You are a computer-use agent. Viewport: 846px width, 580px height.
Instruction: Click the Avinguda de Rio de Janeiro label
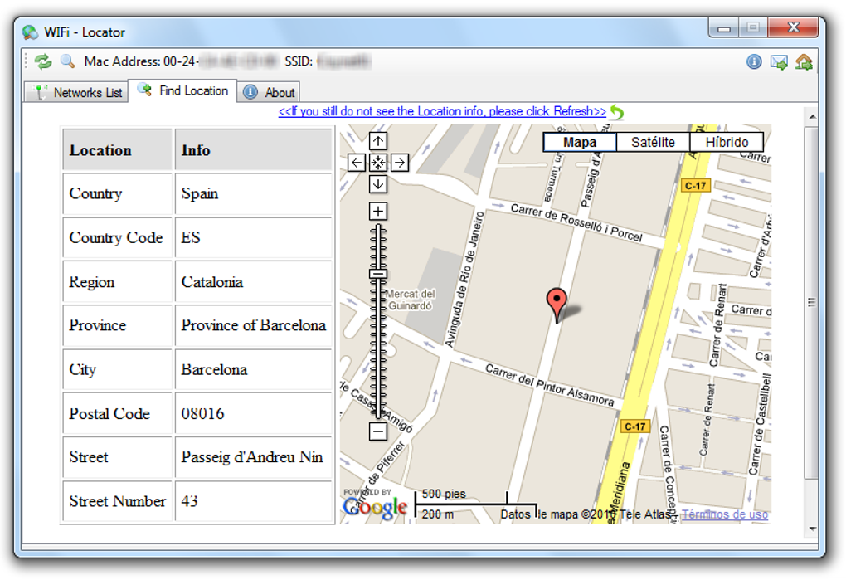click(x=464, y=279)
